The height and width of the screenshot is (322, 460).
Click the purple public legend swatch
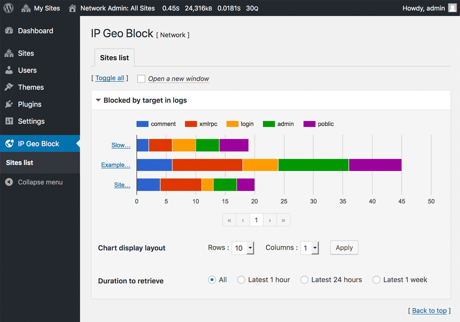coord(309,124)
